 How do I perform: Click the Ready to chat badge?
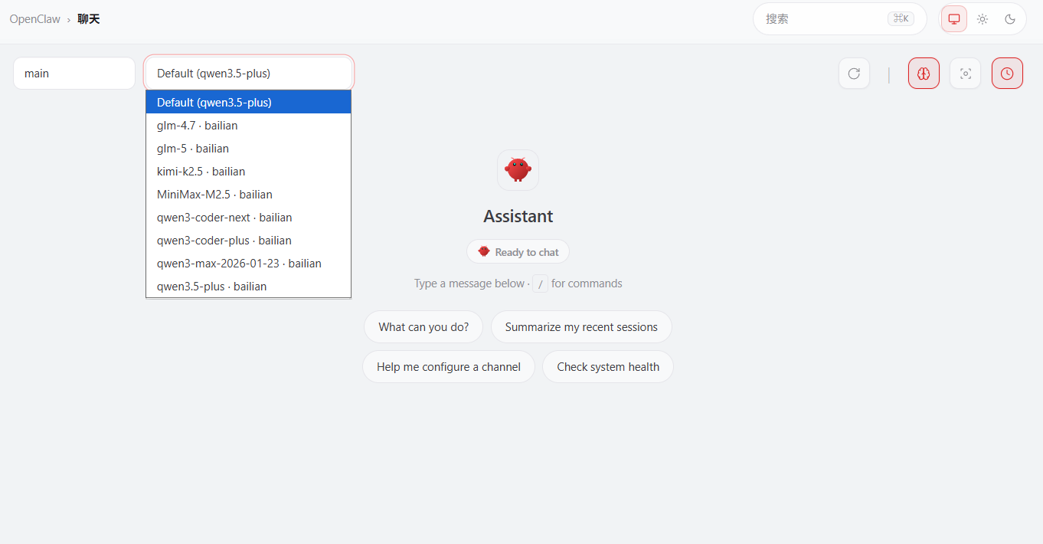pos(518,252)
